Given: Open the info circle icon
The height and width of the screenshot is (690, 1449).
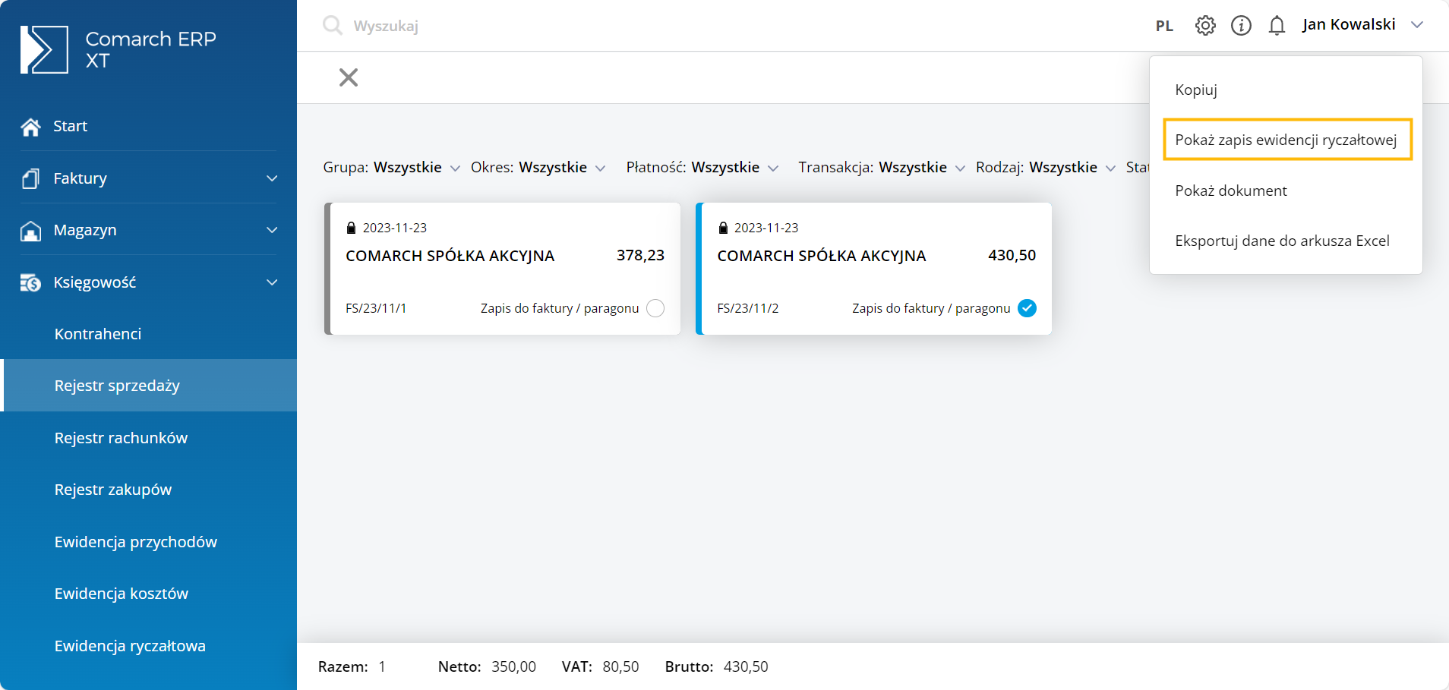Looking at the screenshot, I should click(x=1241, y=26).
